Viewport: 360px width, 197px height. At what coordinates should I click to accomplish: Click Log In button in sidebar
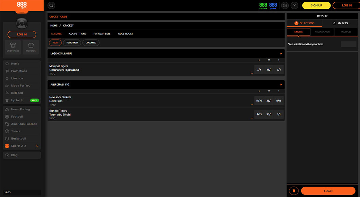pyautogui.click(x=22, y=34)
